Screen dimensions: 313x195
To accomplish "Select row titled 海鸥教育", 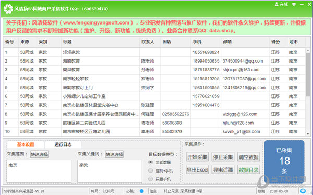I will click(x=154, y=61).
